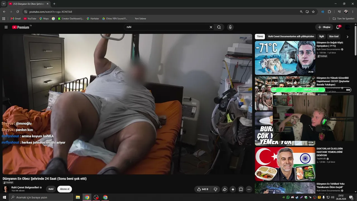Open volume control in system tray

333,197
